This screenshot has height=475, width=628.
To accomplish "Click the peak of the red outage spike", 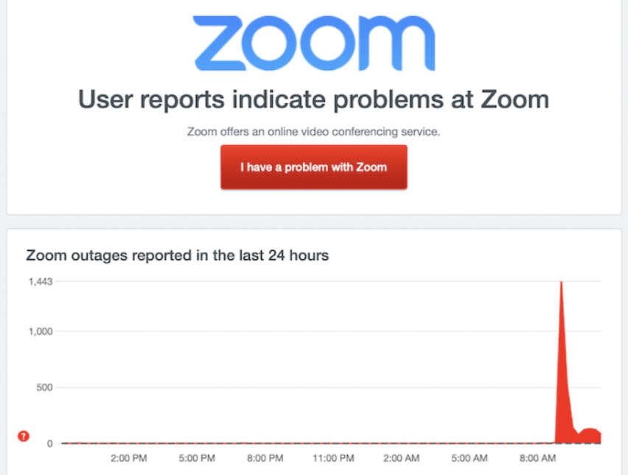I will pos(561,283).
